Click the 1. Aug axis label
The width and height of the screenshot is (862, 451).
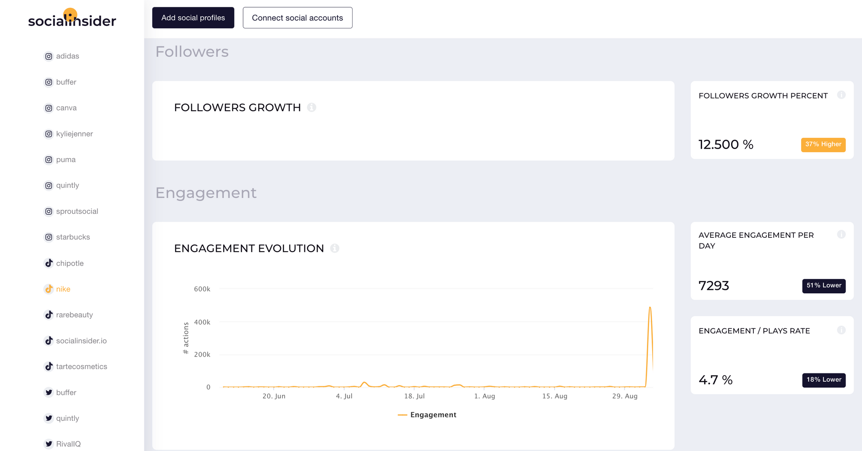pos(484,396)
